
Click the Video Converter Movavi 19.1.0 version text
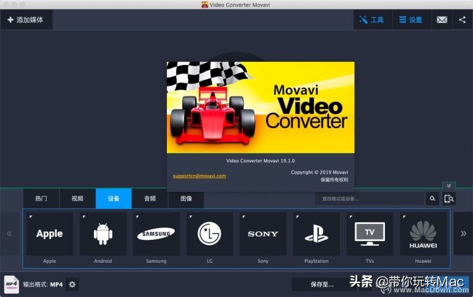261,161
